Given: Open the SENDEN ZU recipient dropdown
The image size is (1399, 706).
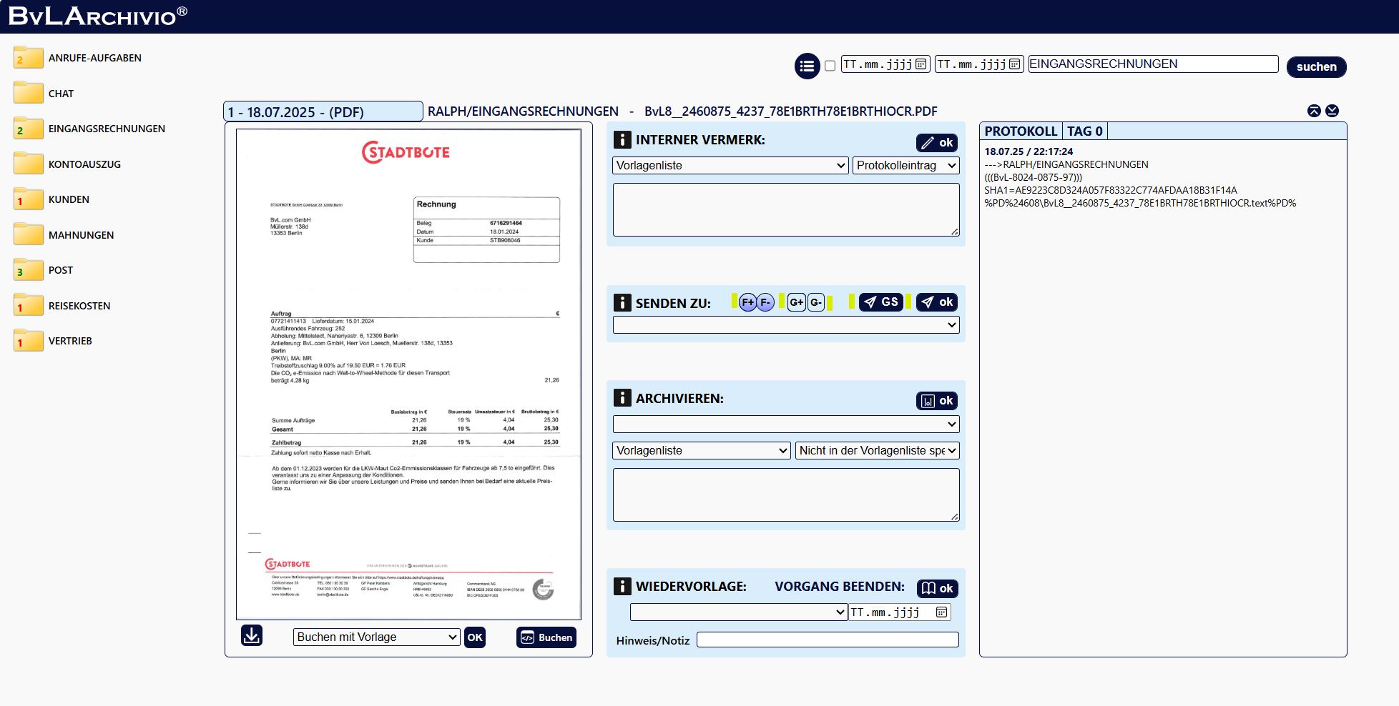Looking at the screenshot, I should (785, 325).
